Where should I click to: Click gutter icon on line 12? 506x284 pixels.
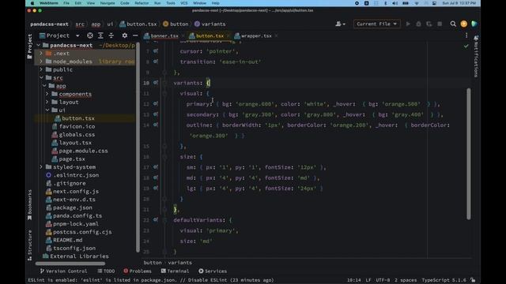156,103
